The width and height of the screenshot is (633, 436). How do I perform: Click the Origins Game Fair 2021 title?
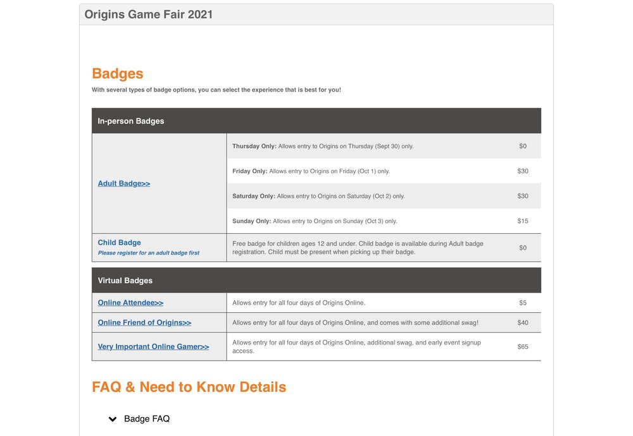pyautogui.click(x=149, y=15)
